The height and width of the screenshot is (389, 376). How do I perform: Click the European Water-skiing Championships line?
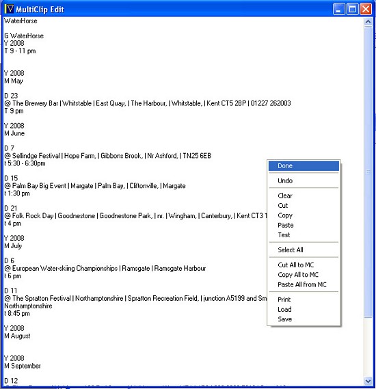pos(105,269)
